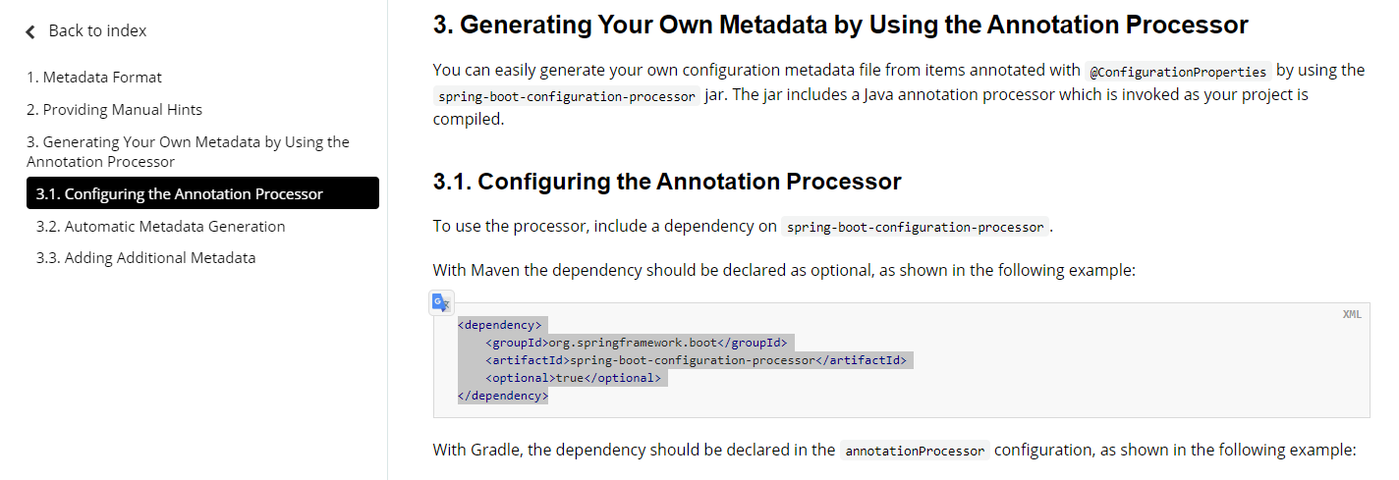Open 2. Providing Manual Hints in sidebar
The height and width of the screenshot is (480, 1399).
click(x=114, y=109)
